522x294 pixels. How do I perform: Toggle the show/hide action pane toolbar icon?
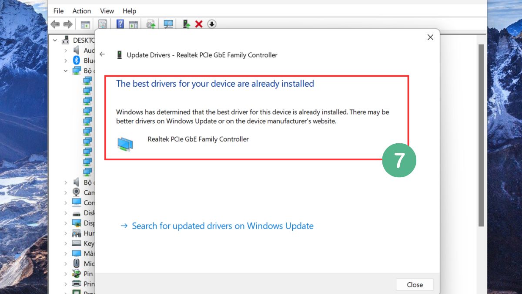pyautogui.click(x=134, y=24)
